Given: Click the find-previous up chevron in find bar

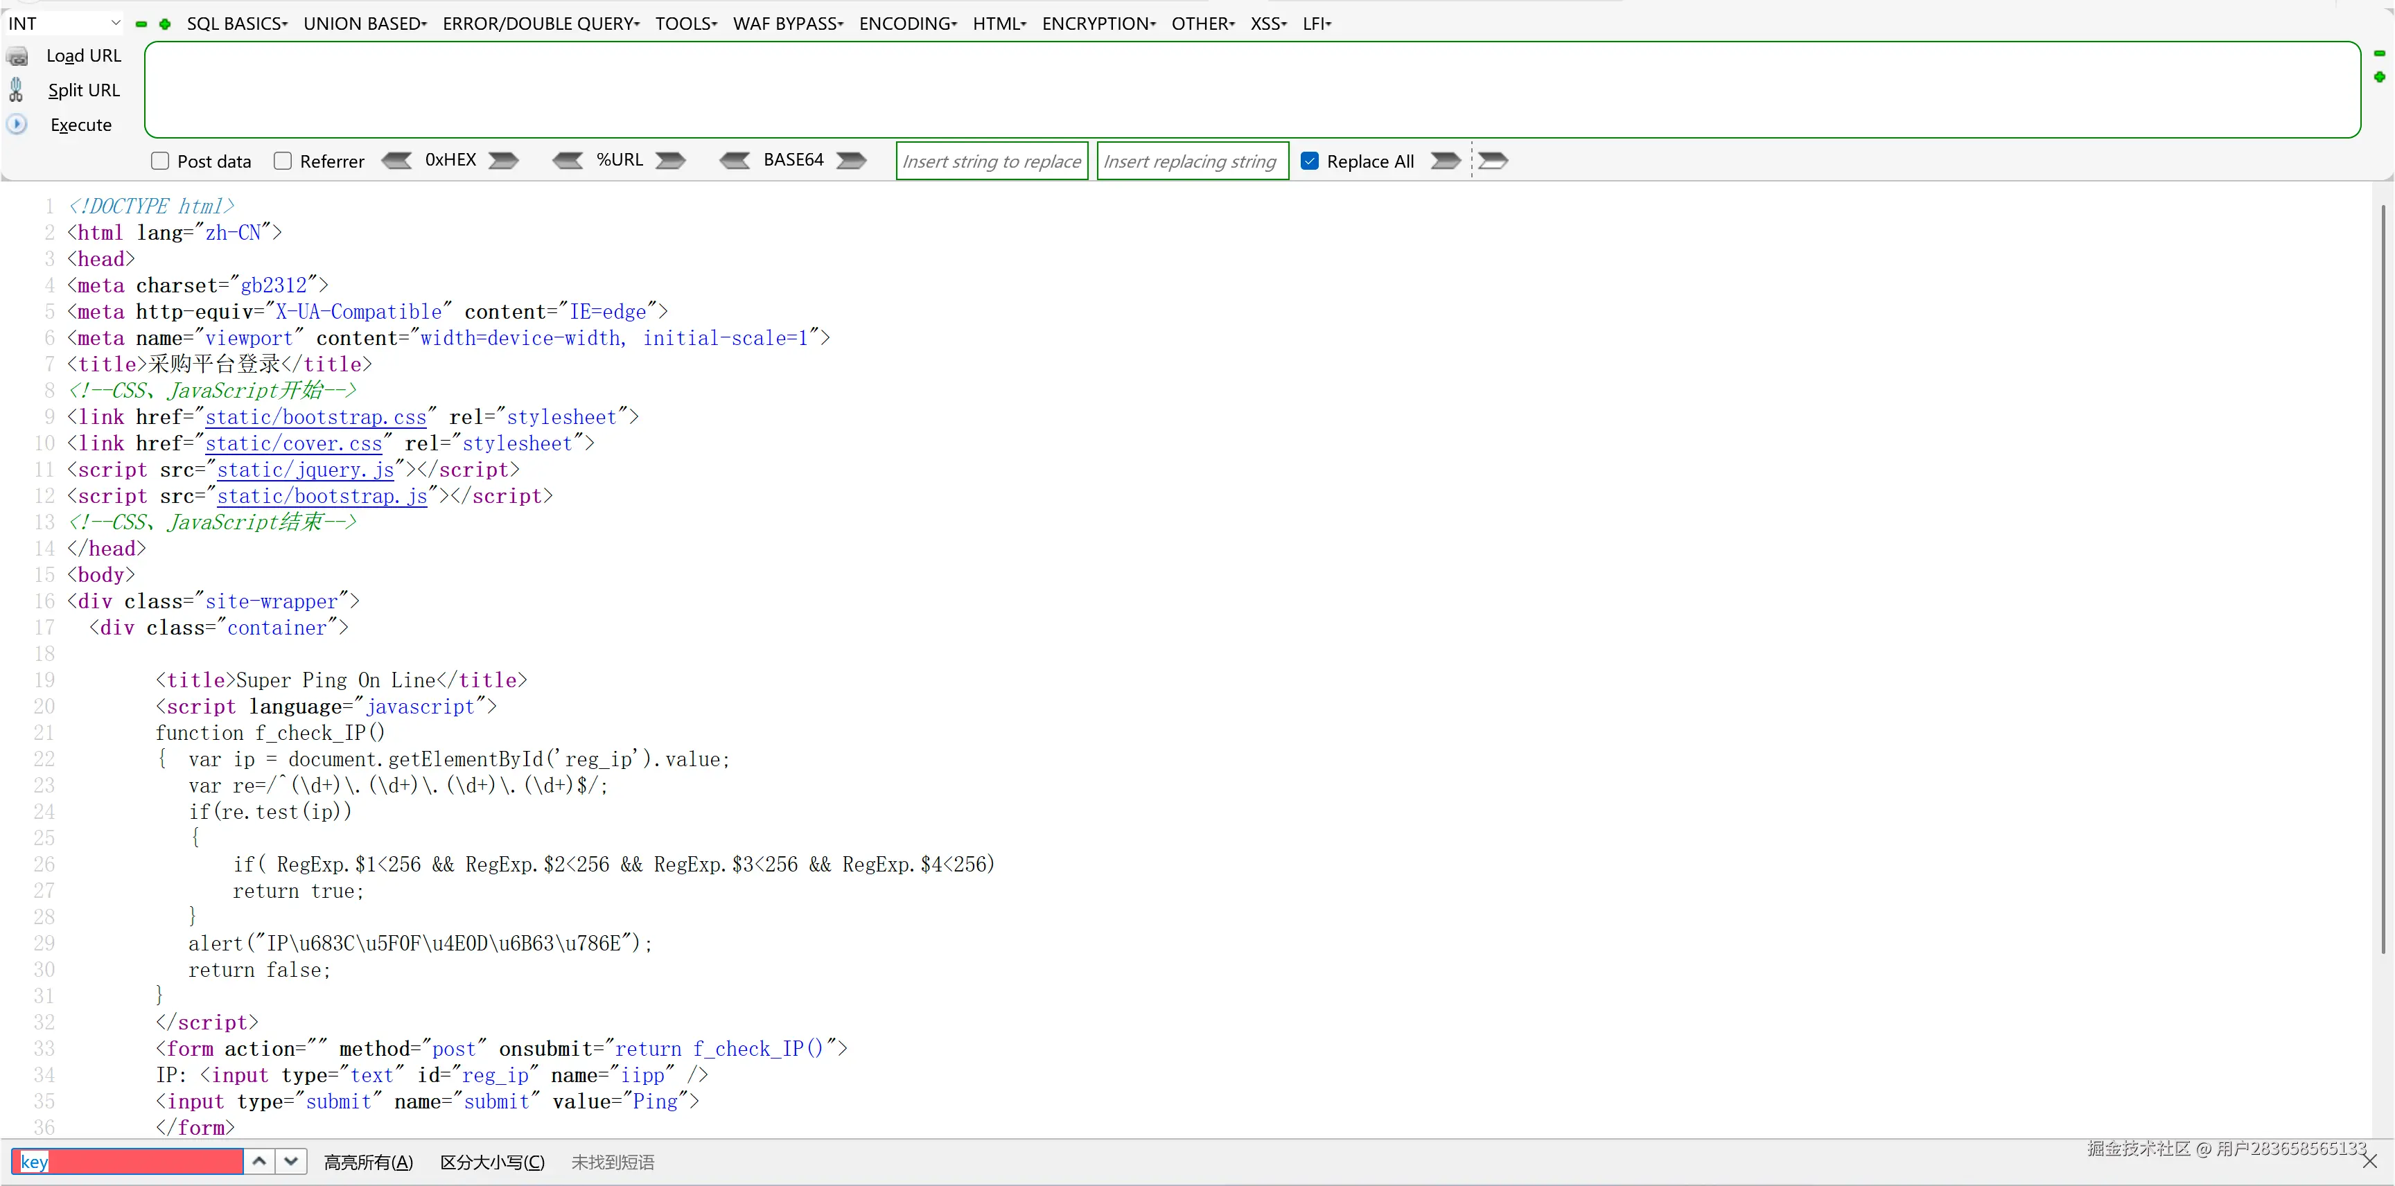Looking at the screenshot, I should (259, 1161).
